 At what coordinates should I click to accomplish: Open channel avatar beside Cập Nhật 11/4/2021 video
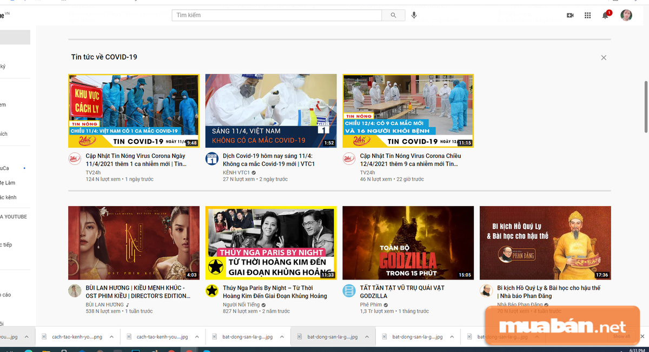[75, 159]
